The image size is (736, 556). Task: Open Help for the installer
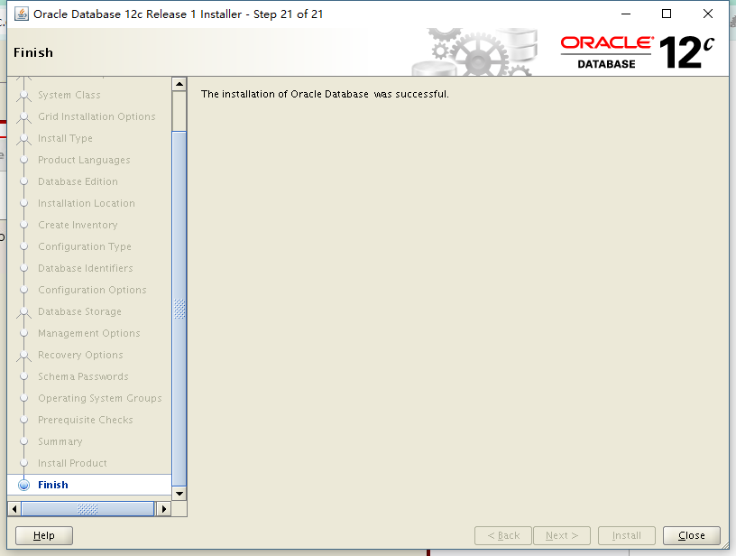pyautogui.click(x=44, y=535)
